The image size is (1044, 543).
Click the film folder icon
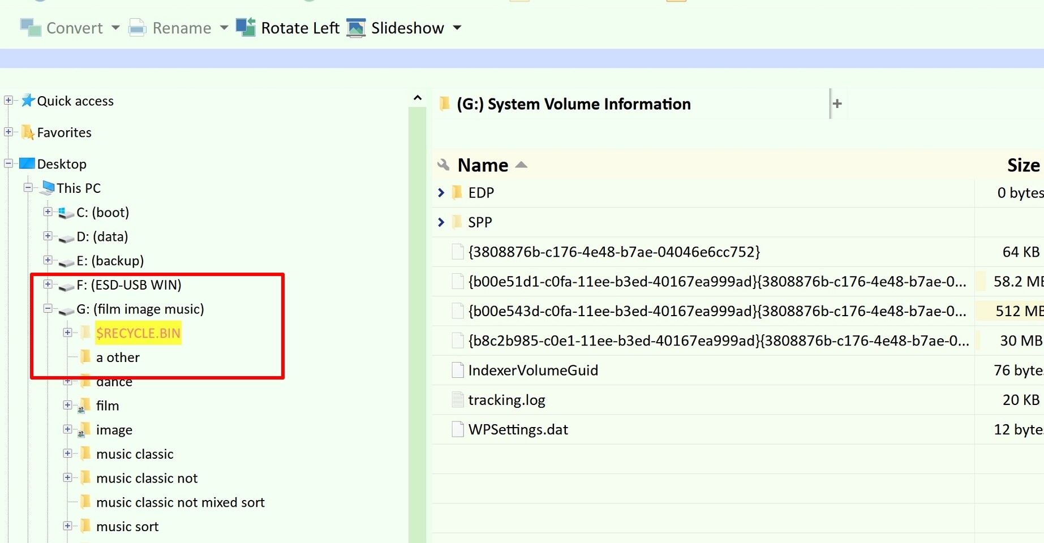pos(84,405)
